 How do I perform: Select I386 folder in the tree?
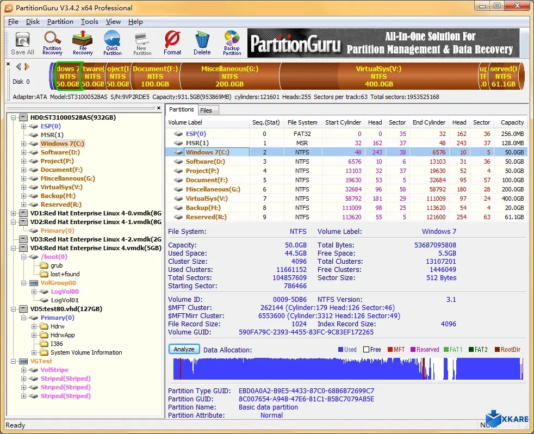[57, 344]
